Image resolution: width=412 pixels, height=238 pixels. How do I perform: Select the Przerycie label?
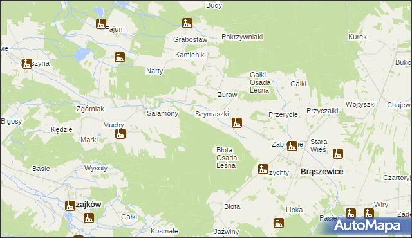283,114
